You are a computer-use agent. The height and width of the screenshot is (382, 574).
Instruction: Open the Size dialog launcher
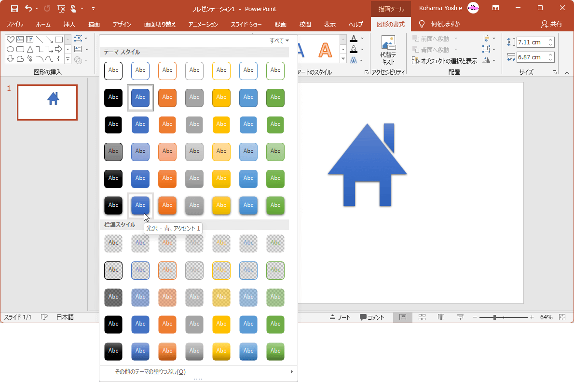555,72
